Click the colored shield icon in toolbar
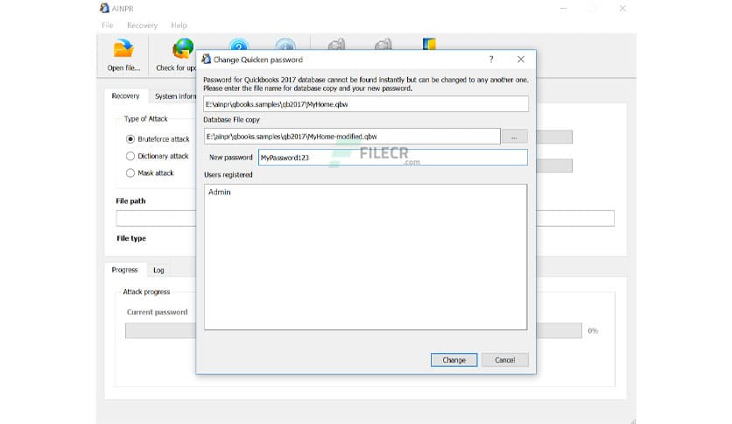732x424 pixels. coord(429,44)
